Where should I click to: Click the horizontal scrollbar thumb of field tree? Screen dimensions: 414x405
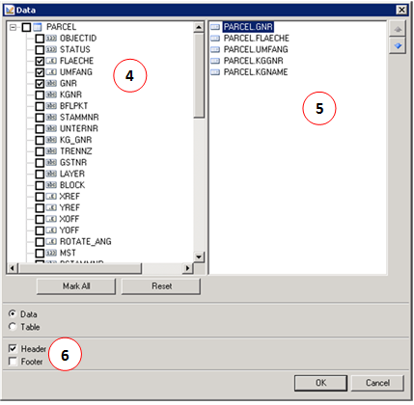click(79, 268)
